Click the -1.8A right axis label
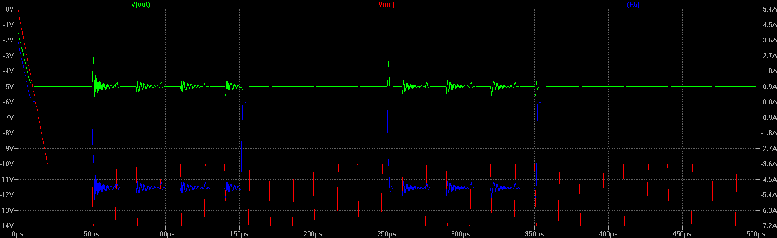This screenshot has width=777, height=238. [769, 133]
